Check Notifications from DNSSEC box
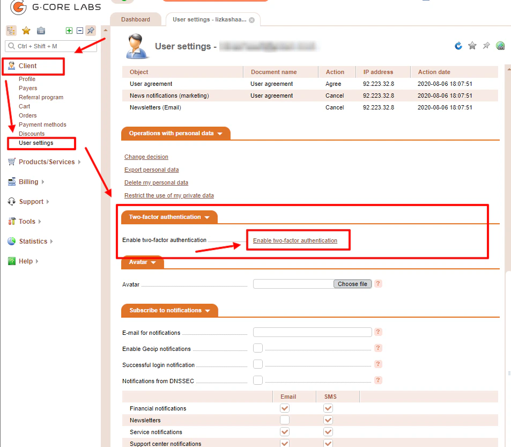The height and width of the screenshot is (447, 511). click(x=258, y=380)
